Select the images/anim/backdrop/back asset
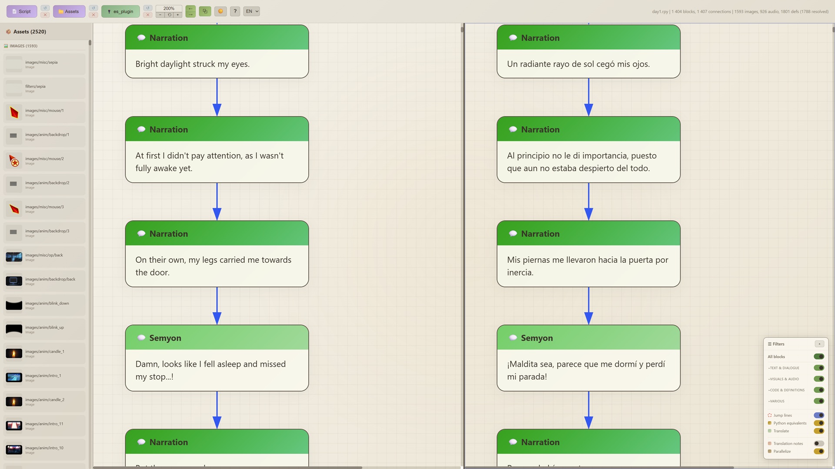 44,281
